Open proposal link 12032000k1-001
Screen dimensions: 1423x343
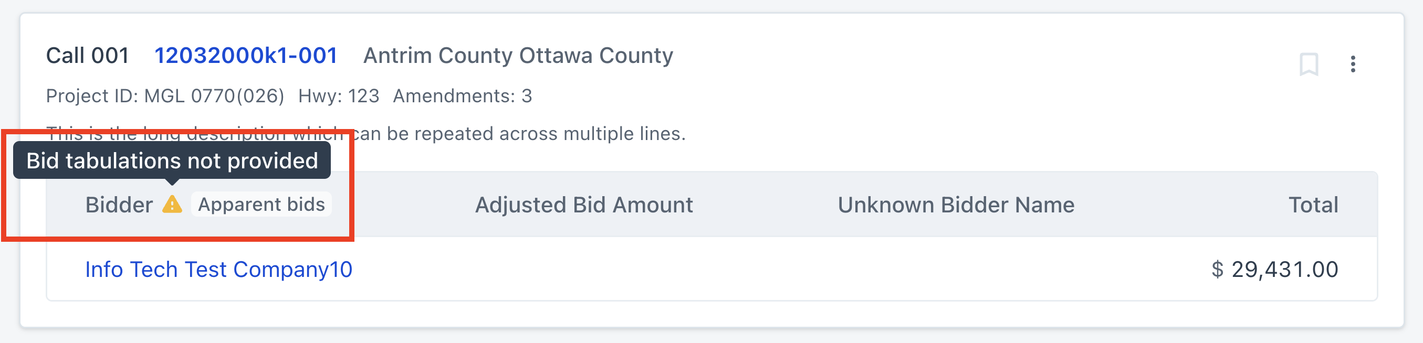pos(246,56)
